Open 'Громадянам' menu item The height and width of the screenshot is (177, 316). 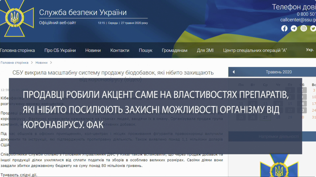coord(174,50)
